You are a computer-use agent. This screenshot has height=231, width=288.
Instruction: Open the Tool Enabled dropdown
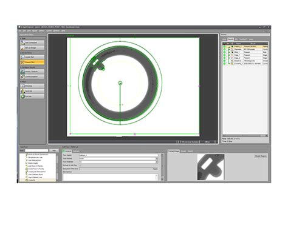click(157, 162)
